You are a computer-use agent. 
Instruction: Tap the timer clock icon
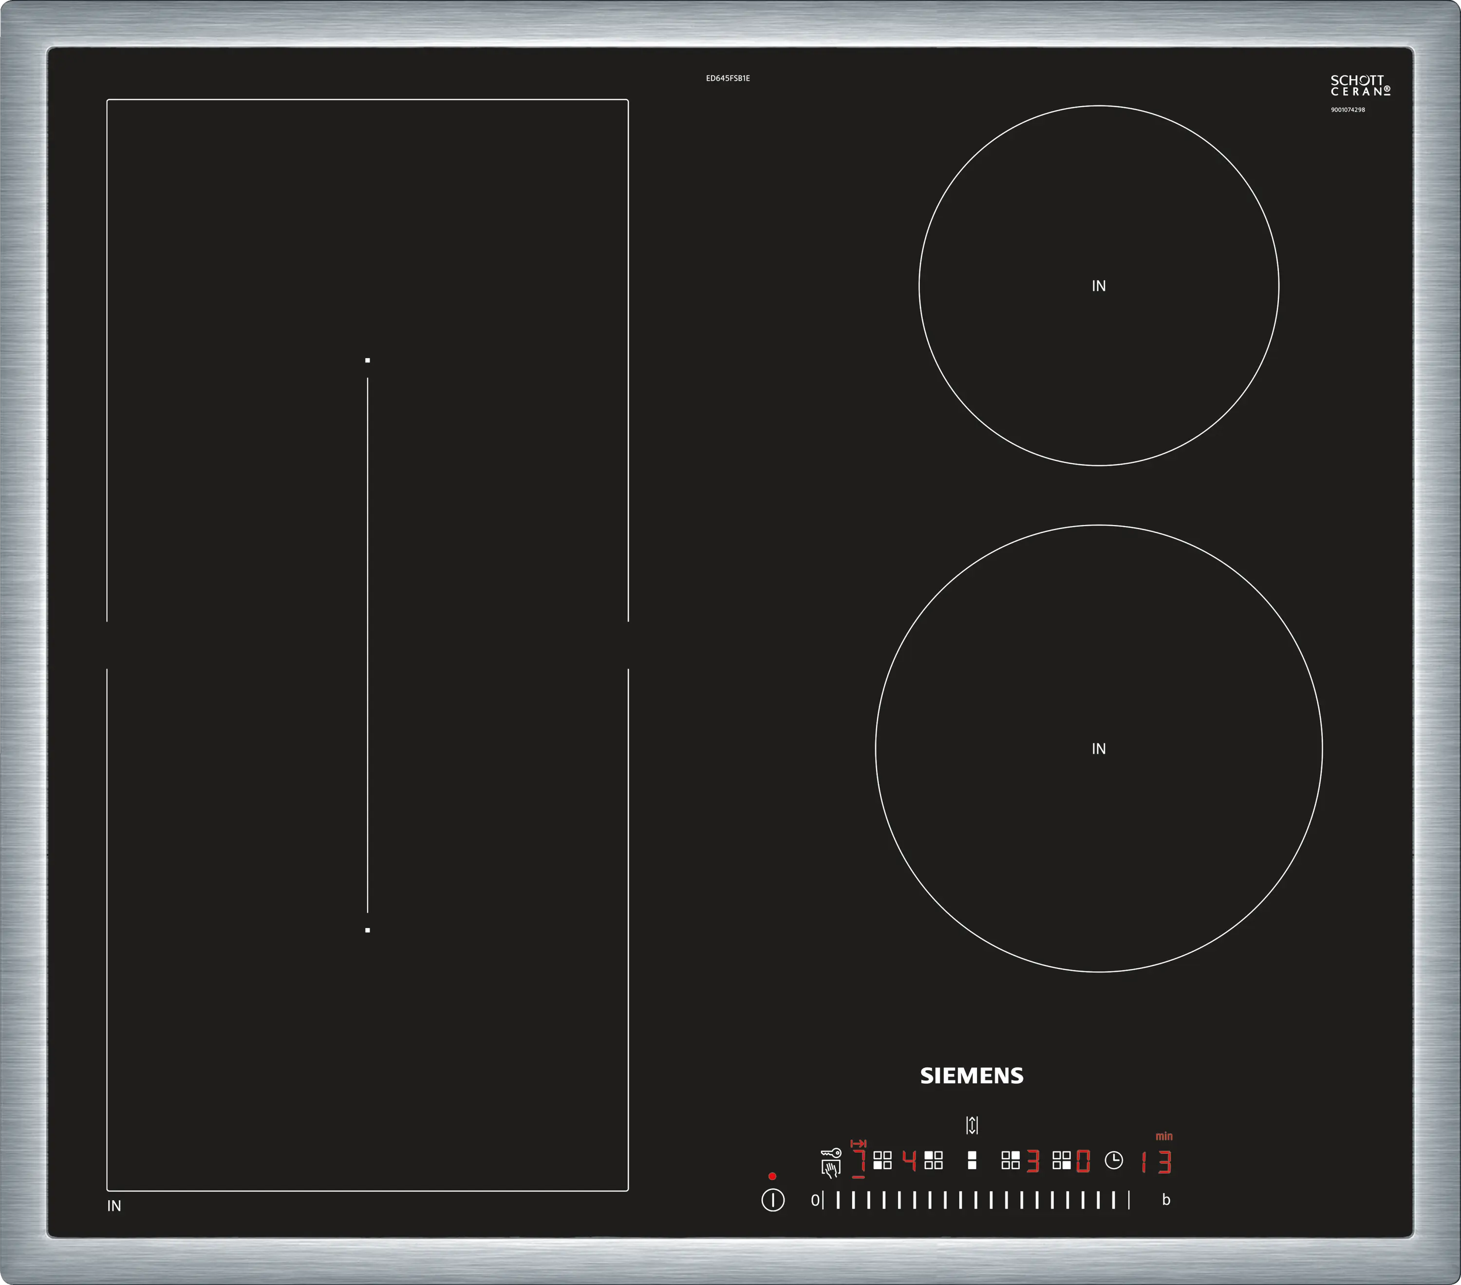(1114, 1161)
